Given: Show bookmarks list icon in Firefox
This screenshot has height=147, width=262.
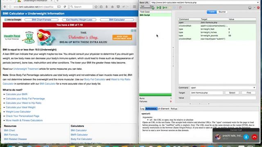Looking at the screenshot, I should pyautogui.click(x=101, y=7).
